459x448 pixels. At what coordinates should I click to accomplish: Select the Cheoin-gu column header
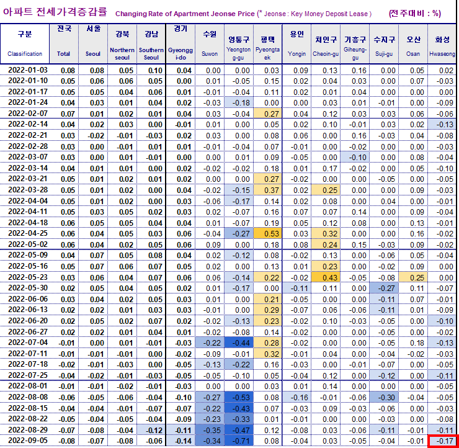click(x=326, y=43)
